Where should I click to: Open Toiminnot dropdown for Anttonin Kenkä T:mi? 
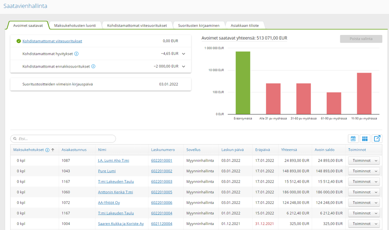(364, 192)
